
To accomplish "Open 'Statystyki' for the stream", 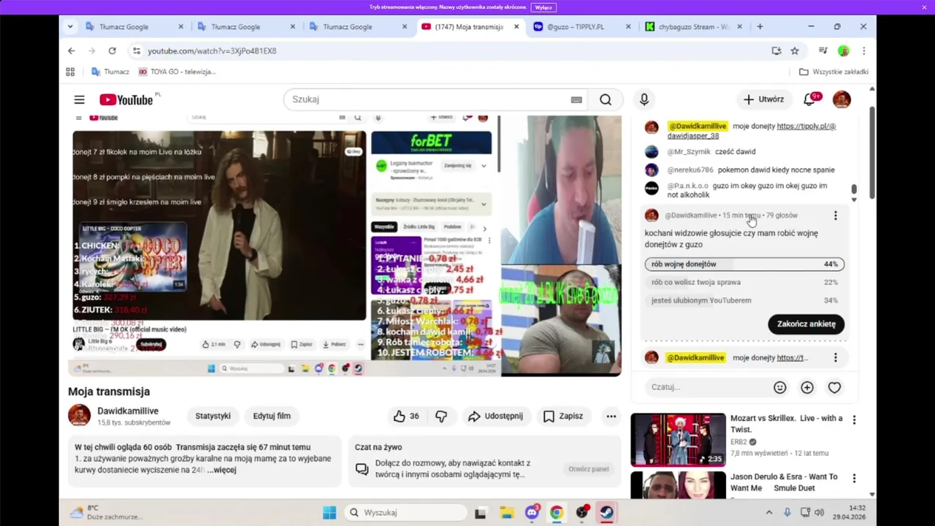I will 213,416.
